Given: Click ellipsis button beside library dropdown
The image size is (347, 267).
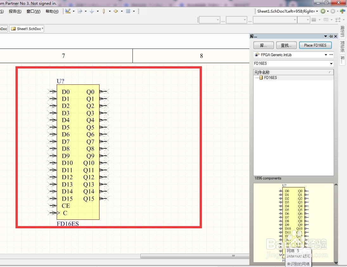Looking at the screenshot, I should click(x=331, y=55).
